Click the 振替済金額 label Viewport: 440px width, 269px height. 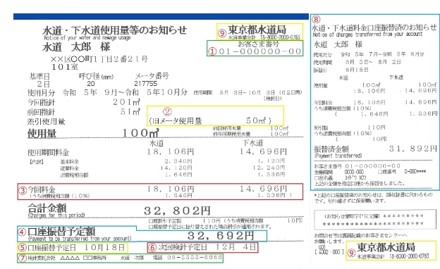tap(331, 149)
